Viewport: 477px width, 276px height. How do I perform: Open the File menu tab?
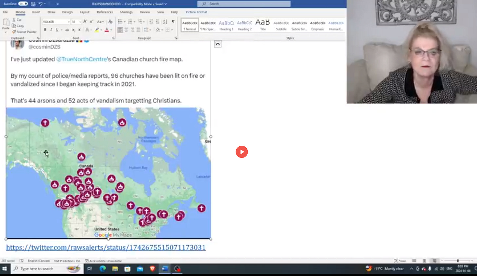tap(5, 12)
